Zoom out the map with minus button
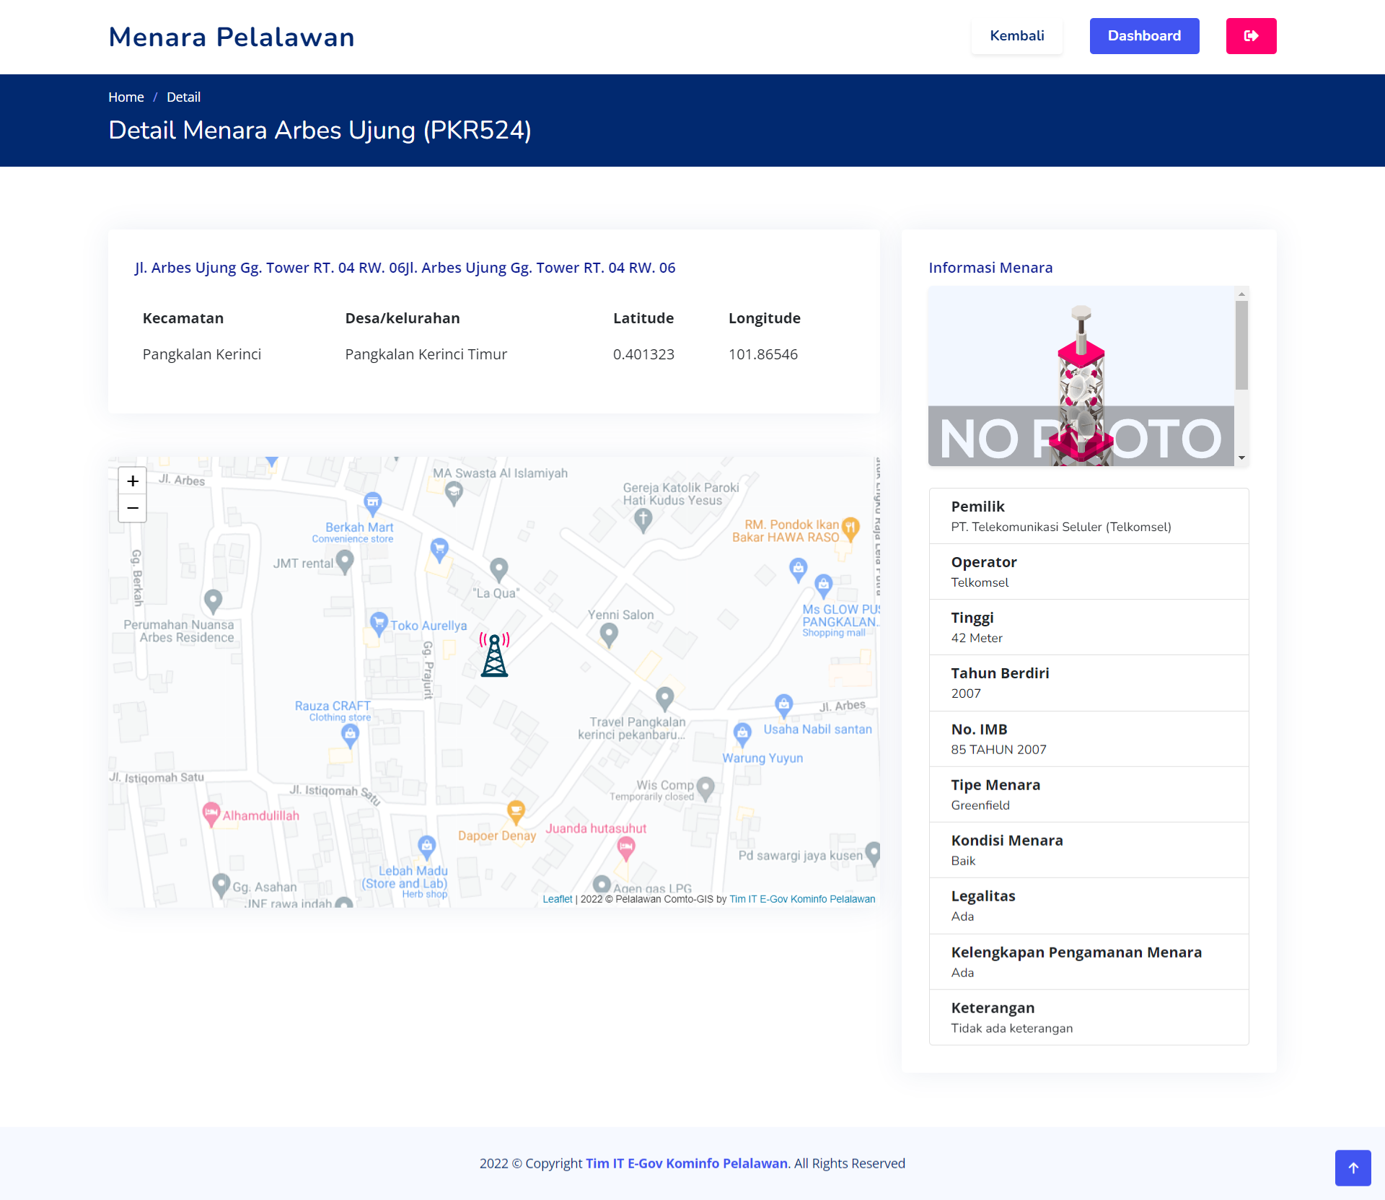Viewport: 1385px width, 1200px height. point(133,508)
